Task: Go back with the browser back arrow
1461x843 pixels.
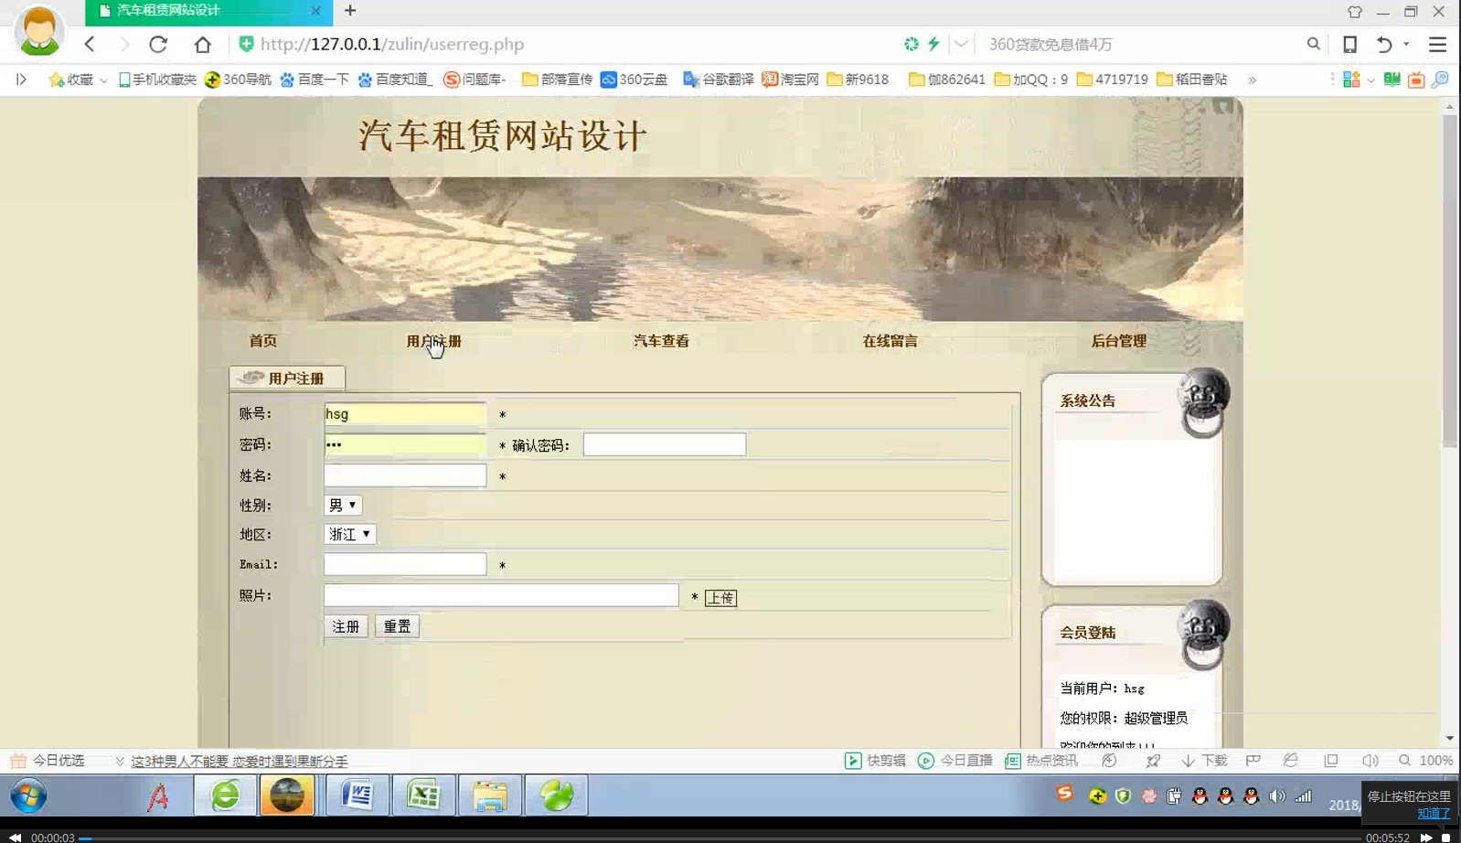Action: 90,44
